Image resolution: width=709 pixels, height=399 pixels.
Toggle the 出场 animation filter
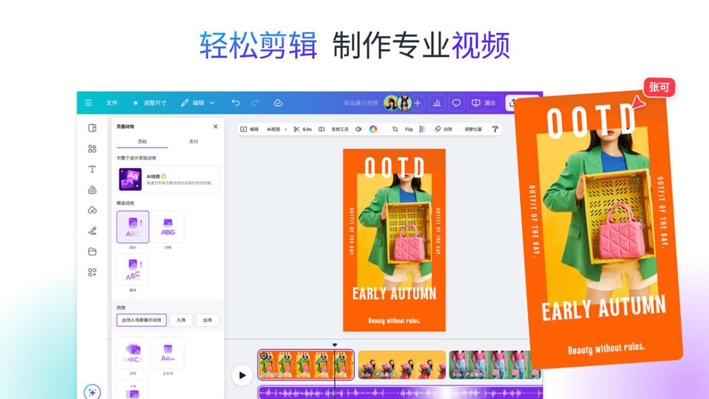(x=207, y=320)
